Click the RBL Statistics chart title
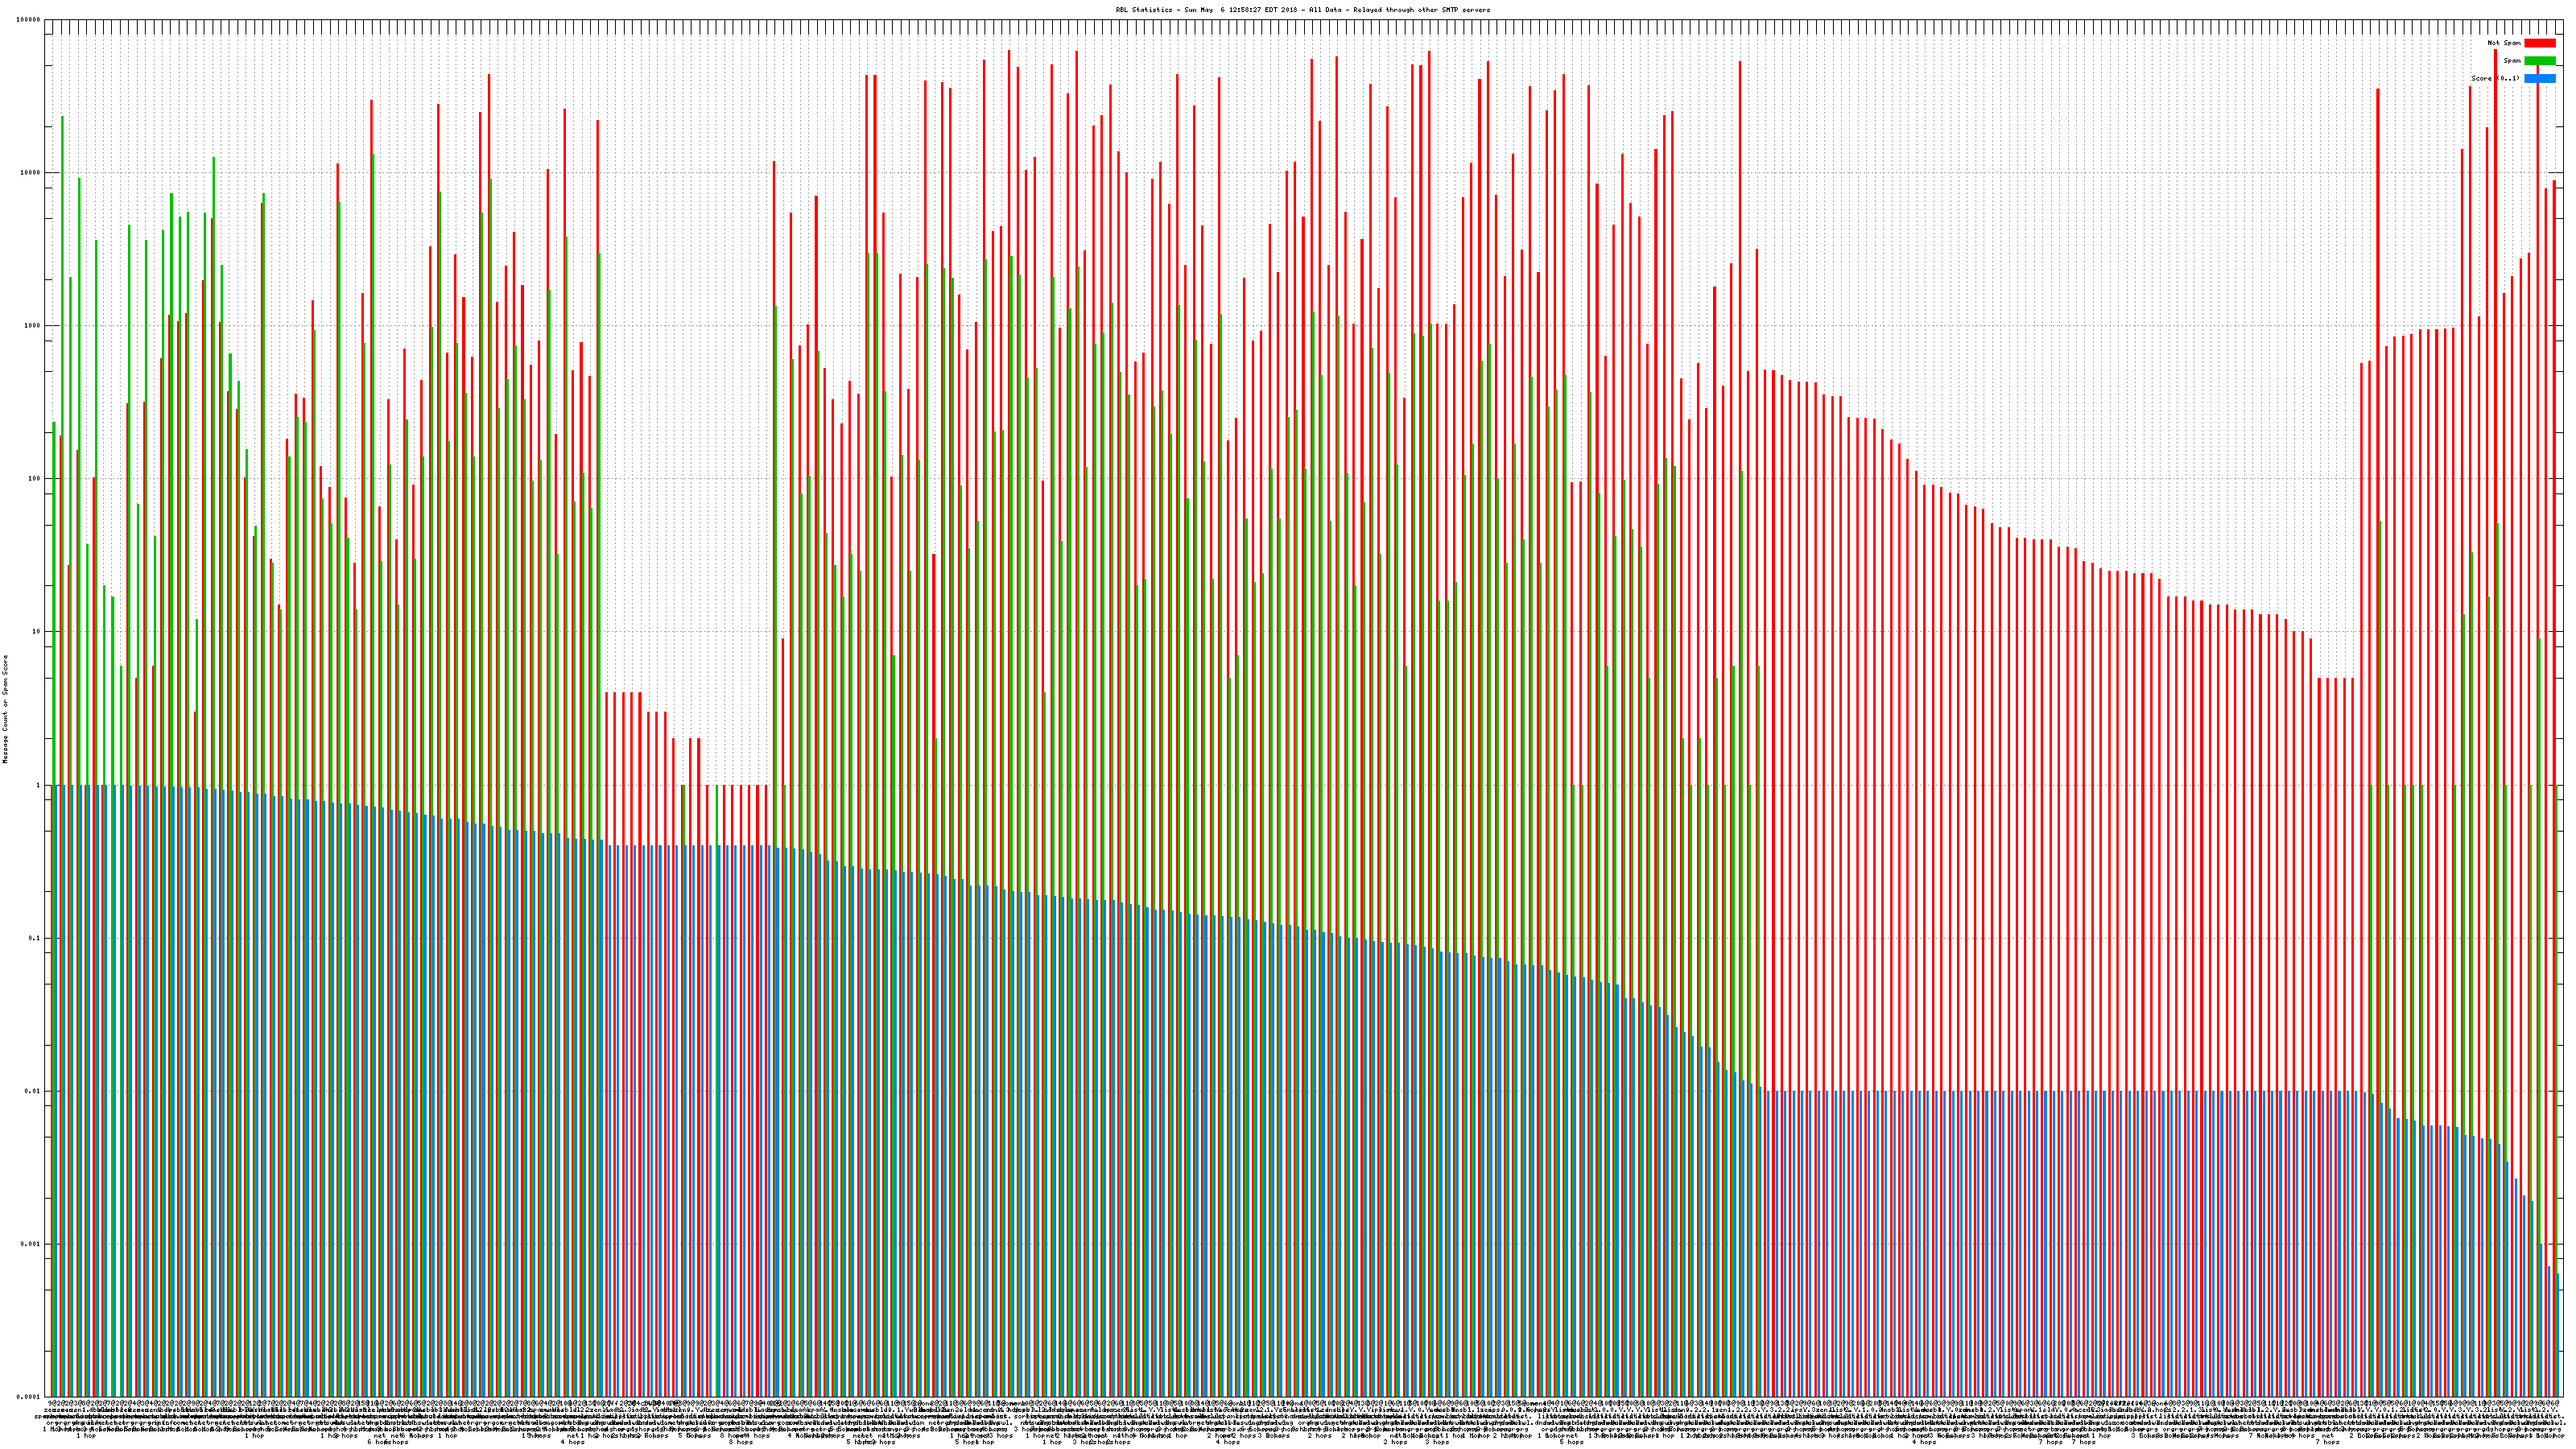Screen dimensions: 2576x1449 pos(1302,10)
